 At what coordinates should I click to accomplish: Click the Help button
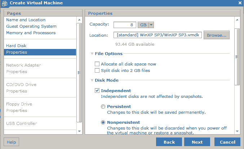[12, 142]
